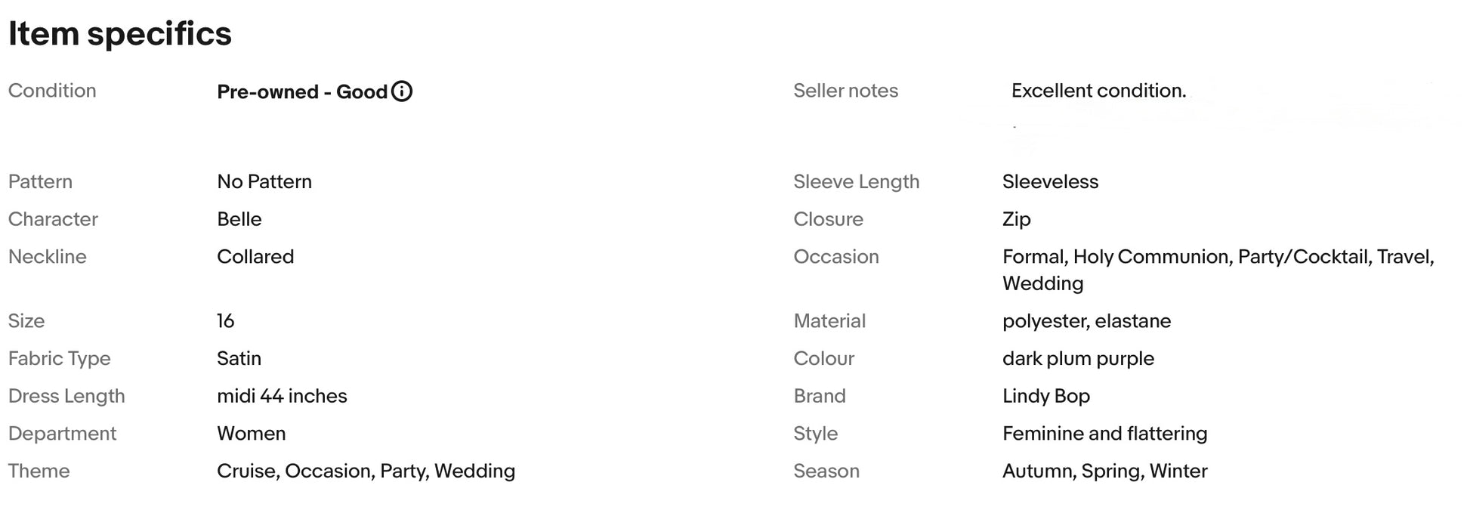The height and width of the screenshot is (507, 1470).
Task: Click the Item specifics heading
Action: coord(120,34)
